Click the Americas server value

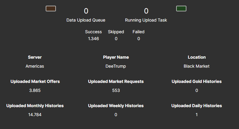(x=35, y=66)
